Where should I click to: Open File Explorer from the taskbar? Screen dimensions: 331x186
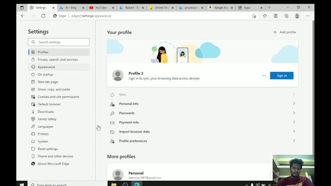114,184
